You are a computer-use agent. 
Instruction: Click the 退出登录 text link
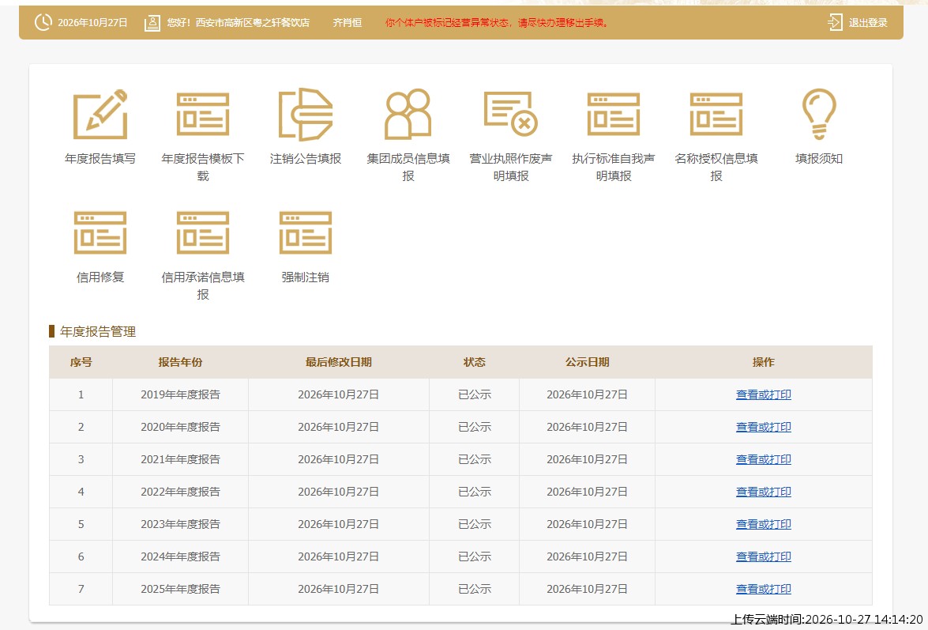click(x=868, y=23)
